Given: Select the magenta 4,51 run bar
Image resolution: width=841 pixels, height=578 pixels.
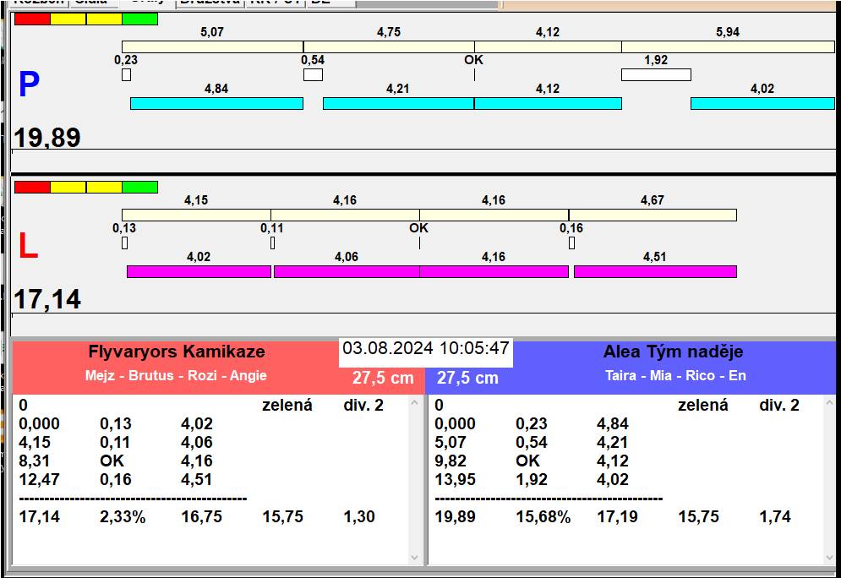Looking at the screenshot, I should (655, 271).
